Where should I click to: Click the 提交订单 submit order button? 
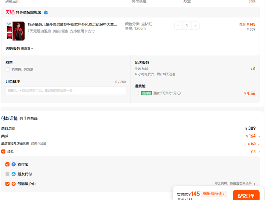pyautogui.click(x=246, y=196)
